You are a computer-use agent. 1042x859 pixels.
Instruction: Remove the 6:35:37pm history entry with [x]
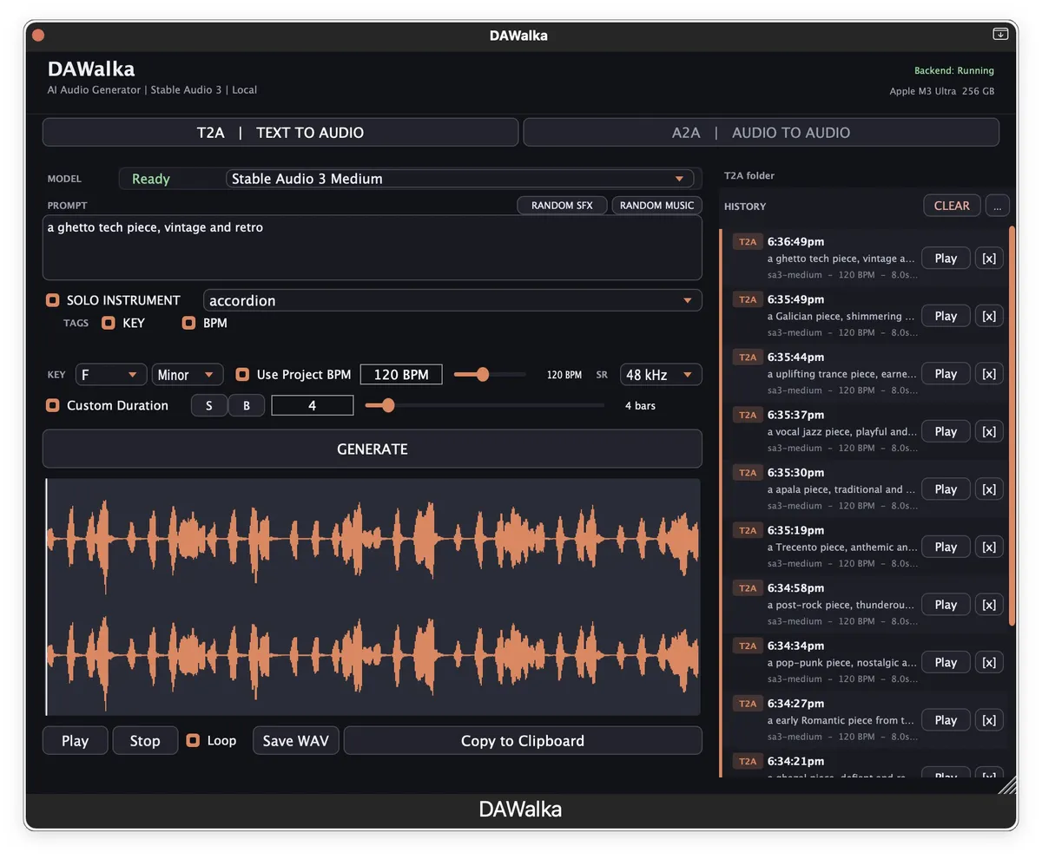989,431
